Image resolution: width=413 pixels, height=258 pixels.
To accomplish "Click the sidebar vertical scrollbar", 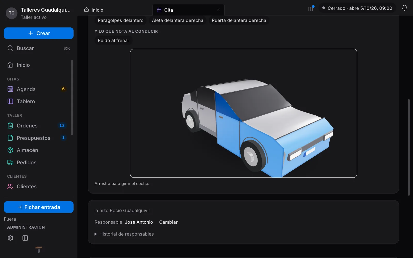I will click(72, 98).
